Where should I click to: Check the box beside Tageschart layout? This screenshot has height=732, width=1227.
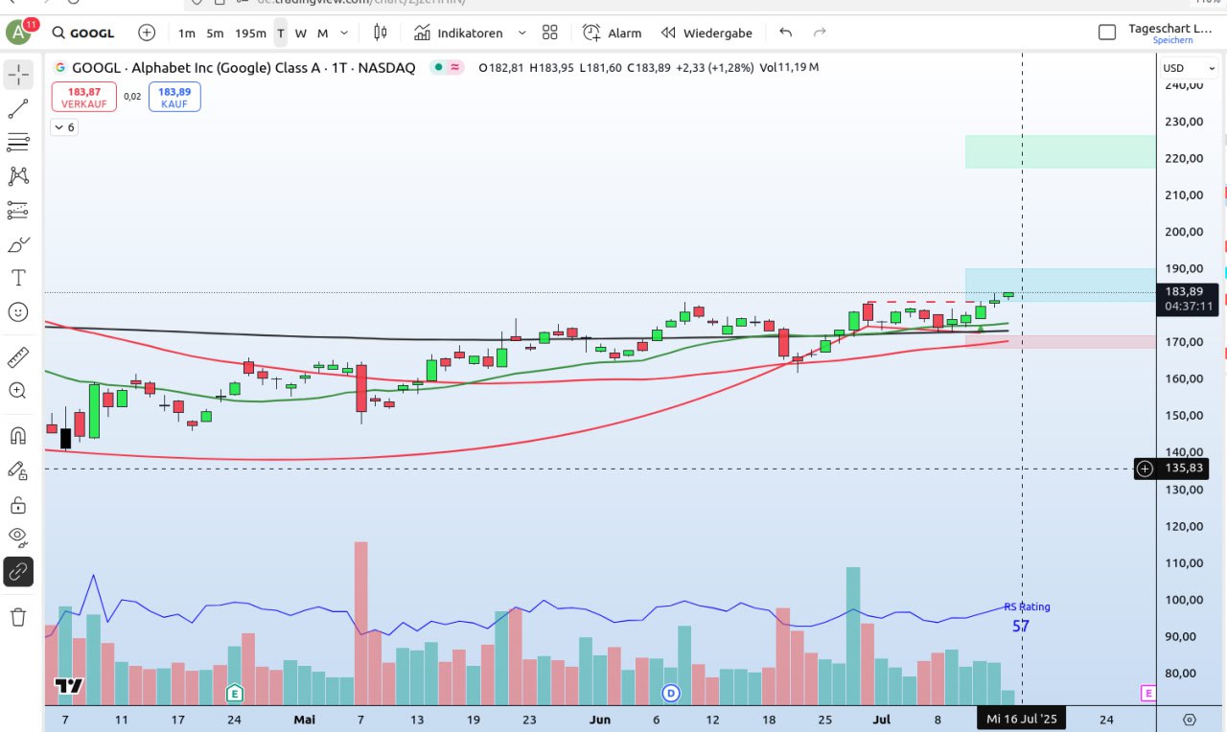[1107, 33]
